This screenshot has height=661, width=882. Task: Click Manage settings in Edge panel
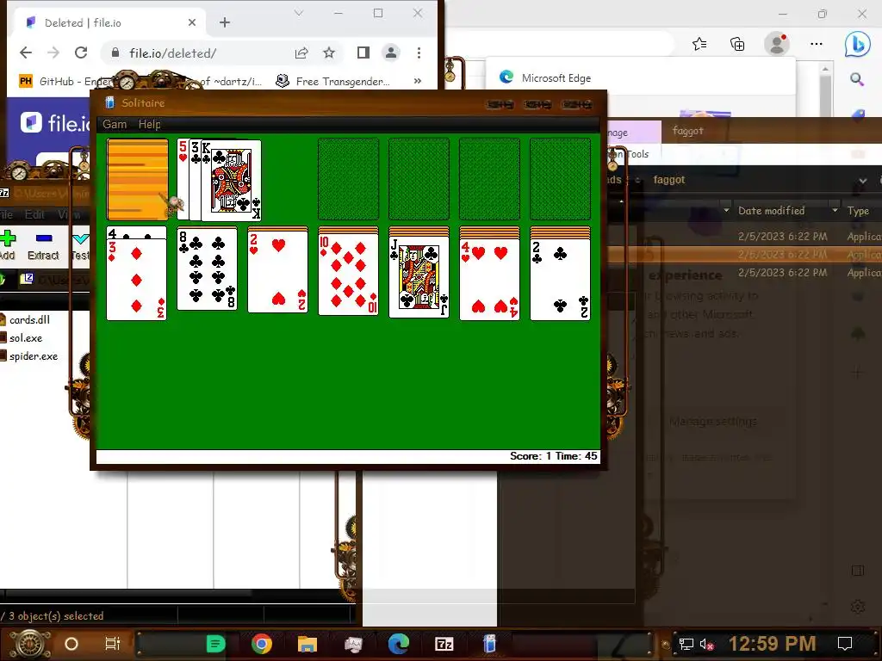coord(713,421)
